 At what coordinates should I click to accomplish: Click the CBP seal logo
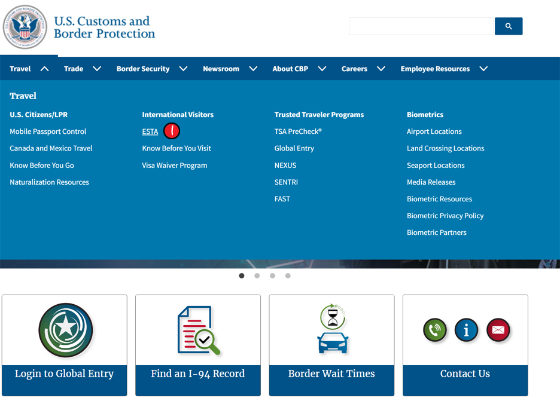(x=25, y=27)
